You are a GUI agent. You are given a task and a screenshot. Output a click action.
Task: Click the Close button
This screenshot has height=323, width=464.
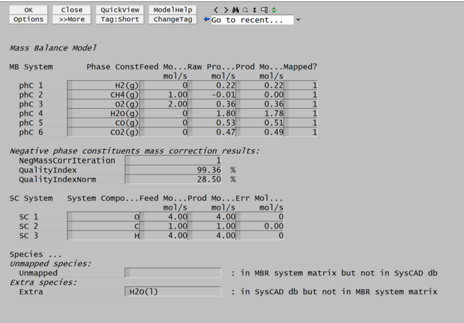(71, 10)
